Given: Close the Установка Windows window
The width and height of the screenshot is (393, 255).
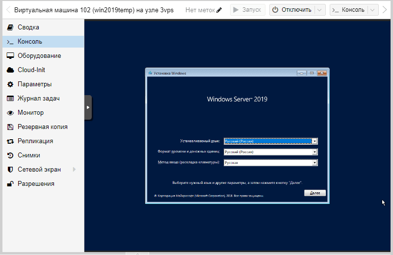Looking at the screenshot, I should 322,73.
